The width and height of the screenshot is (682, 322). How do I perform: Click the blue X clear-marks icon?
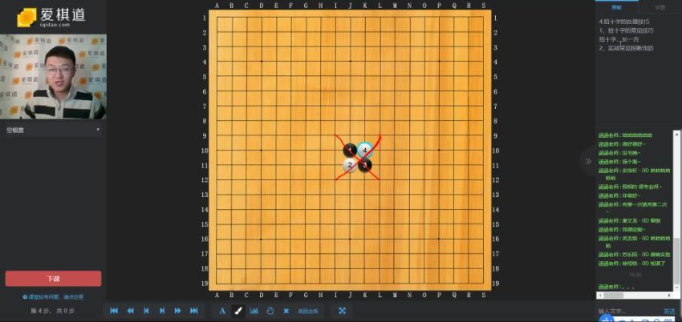tap(286, 311)
